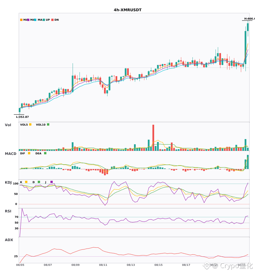
Task: Click the orange MA legend swatch
Action: coord(21,20)
